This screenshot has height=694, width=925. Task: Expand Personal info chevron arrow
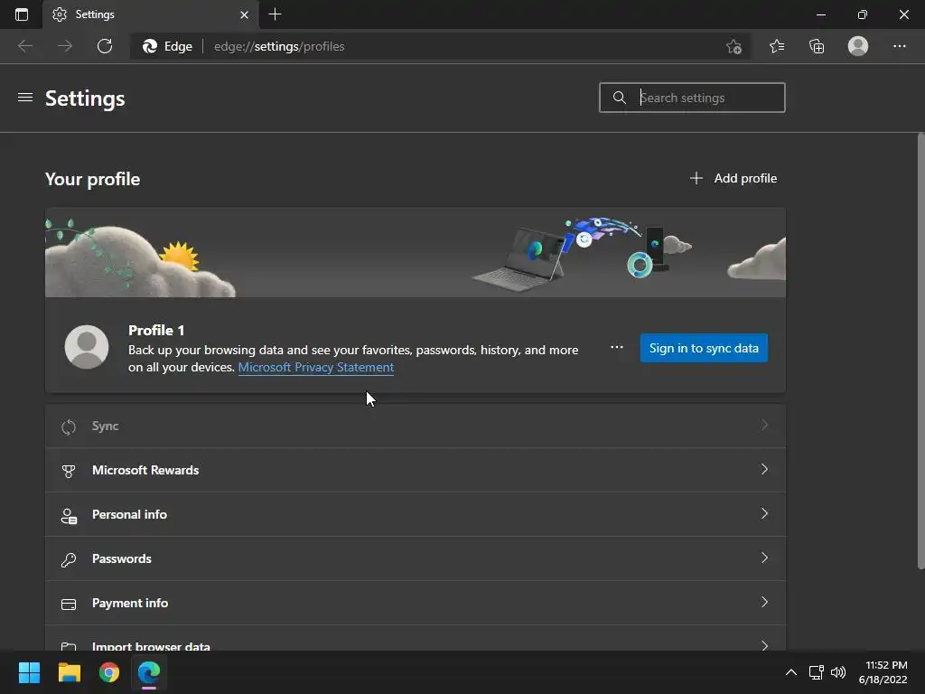pos(764,513)
